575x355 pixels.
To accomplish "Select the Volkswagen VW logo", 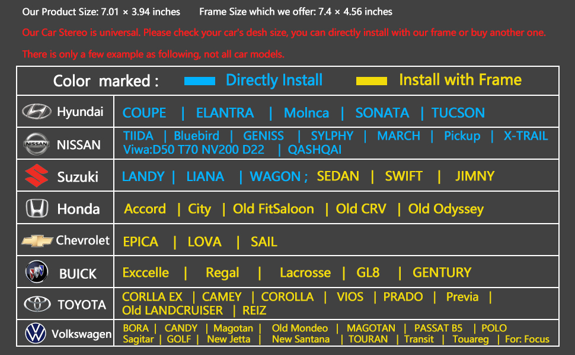I will 36,334.
